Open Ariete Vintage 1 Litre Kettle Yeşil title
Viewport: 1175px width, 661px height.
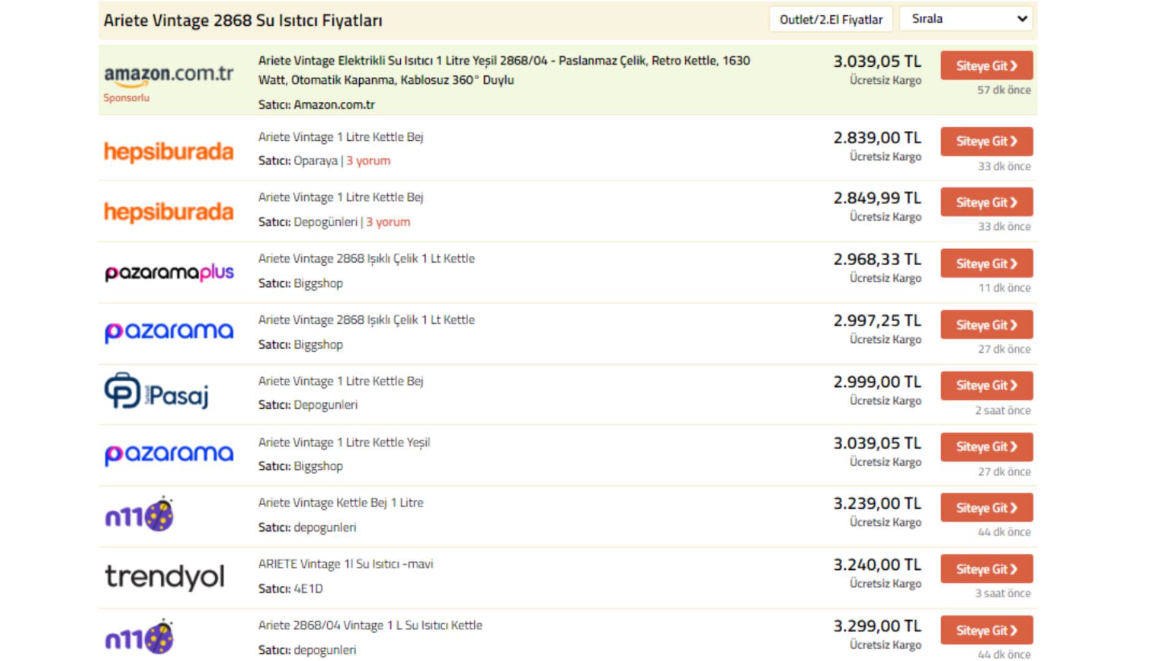coord(344,443)
